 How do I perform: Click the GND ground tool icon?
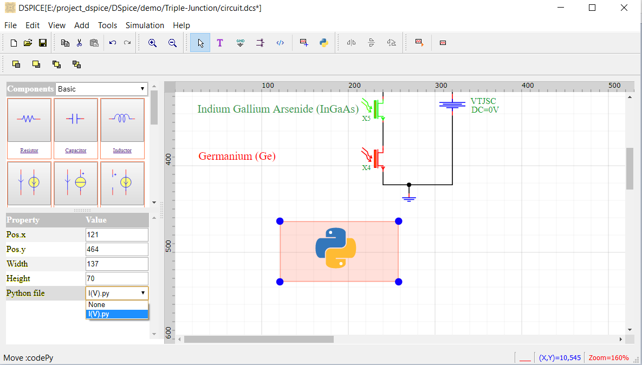pos(240,43)
